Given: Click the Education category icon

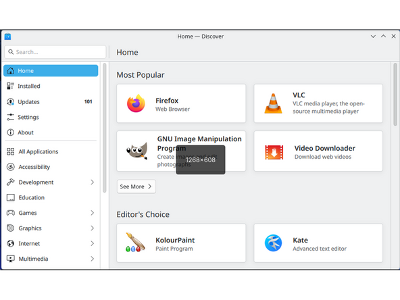Looking at the screenshot, I should (x=10, y=197).
